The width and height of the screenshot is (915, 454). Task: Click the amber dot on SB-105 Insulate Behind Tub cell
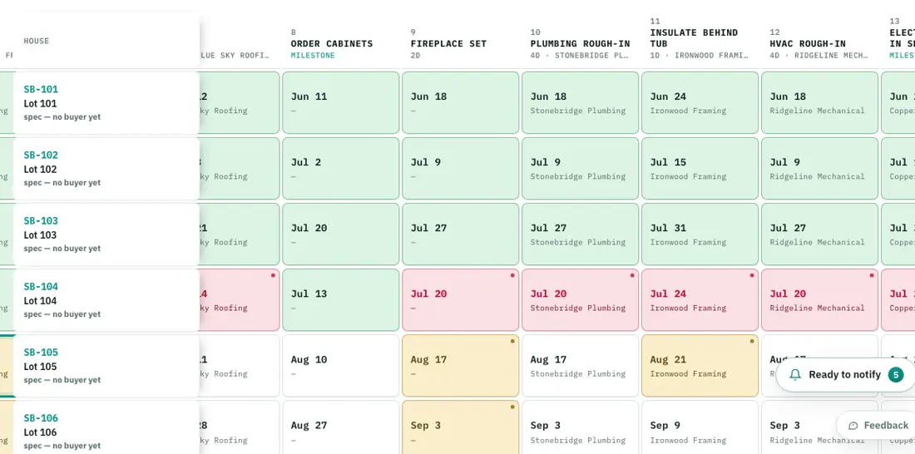(x=752, y=341)
